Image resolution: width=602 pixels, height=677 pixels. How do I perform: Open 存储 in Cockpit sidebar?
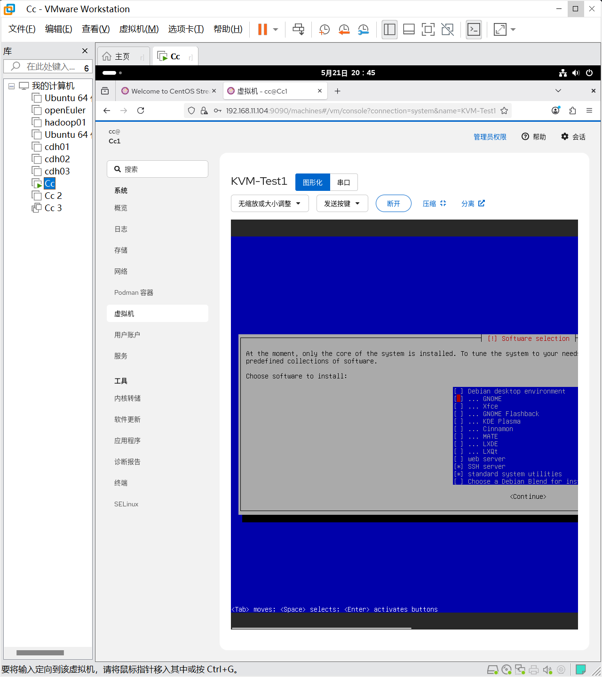(121, 250)
